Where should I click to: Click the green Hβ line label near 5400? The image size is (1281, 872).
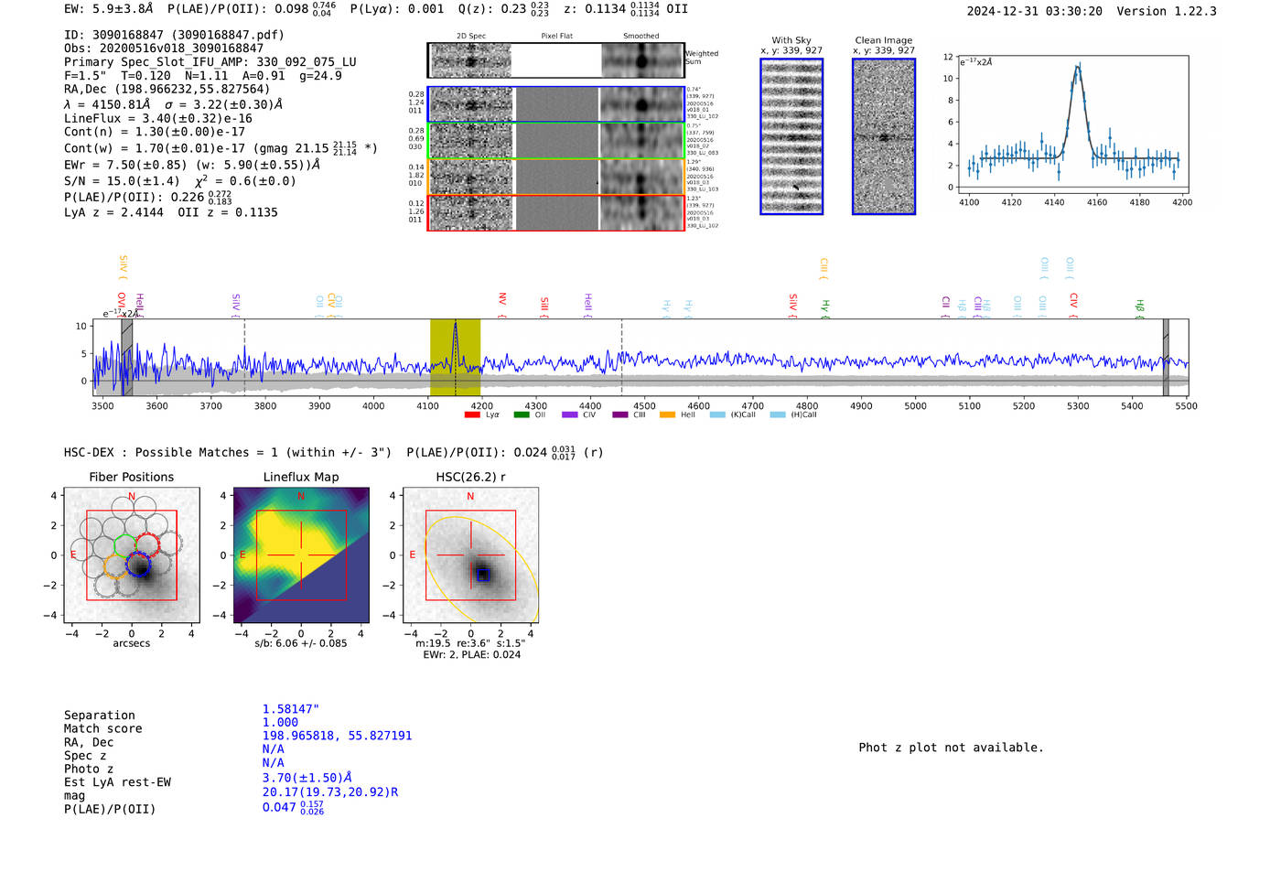tap(1140, 307)
